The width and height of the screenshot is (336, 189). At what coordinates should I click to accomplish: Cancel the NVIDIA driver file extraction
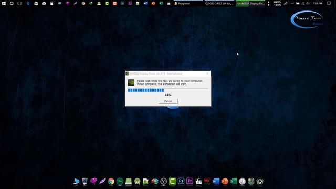point(168,101)
